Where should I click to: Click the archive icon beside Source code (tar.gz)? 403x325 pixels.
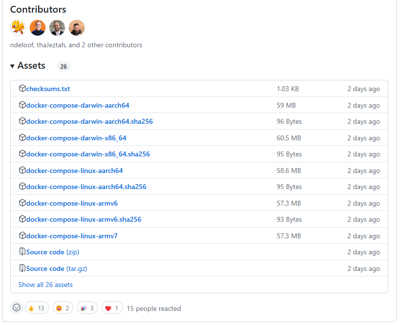(x=22, y=268)
